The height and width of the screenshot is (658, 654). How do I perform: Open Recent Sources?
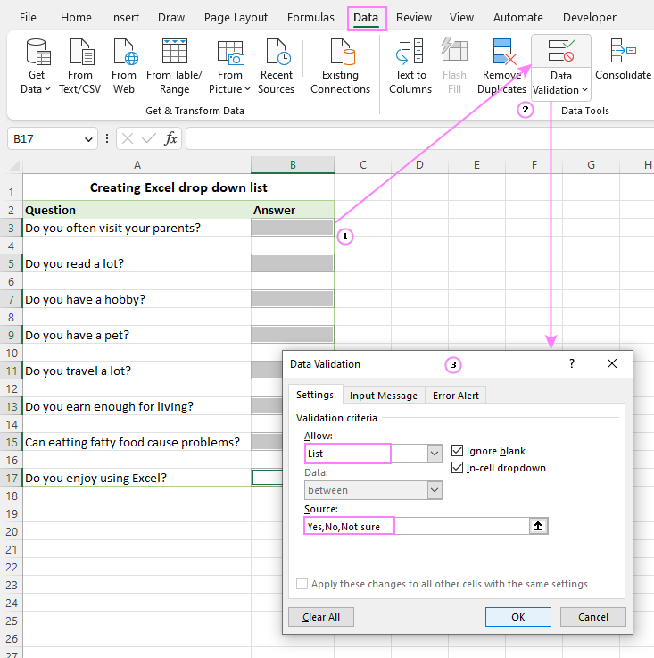277,67
